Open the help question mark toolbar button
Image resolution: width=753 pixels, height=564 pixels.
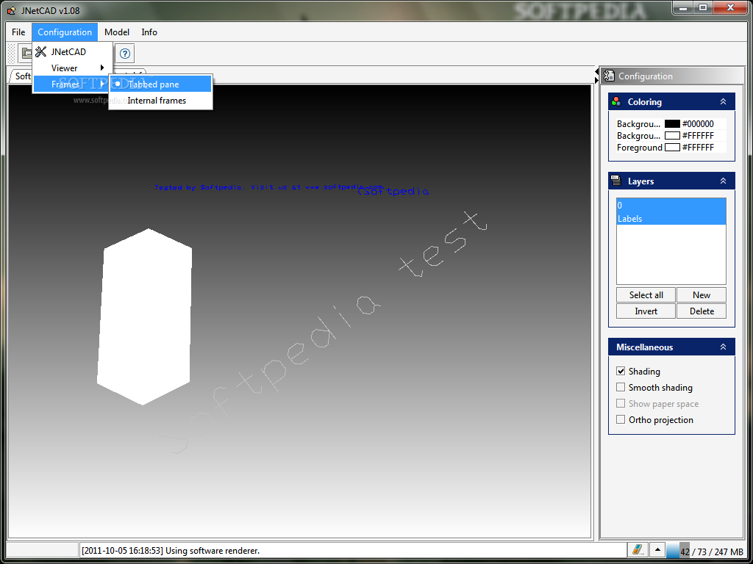tap(125, 53)
